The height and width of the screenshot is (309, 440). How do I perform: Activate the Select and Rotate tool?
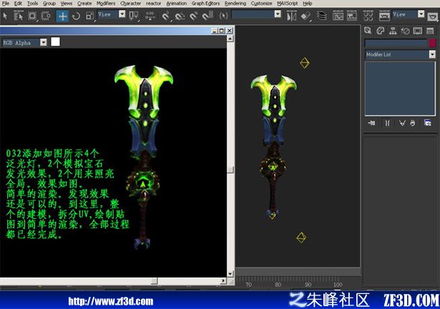[x=76, y=16]
